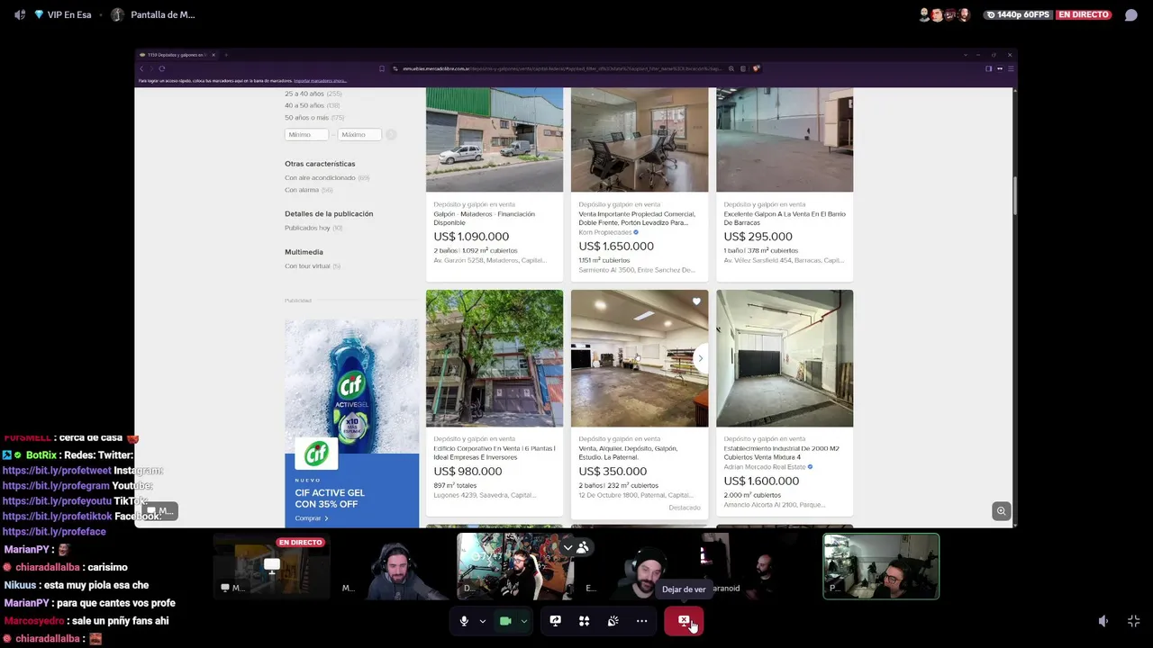Select the highlighted green-bordered participant tile
This screenshot has height=648, width=1153.
coord(881,567)
